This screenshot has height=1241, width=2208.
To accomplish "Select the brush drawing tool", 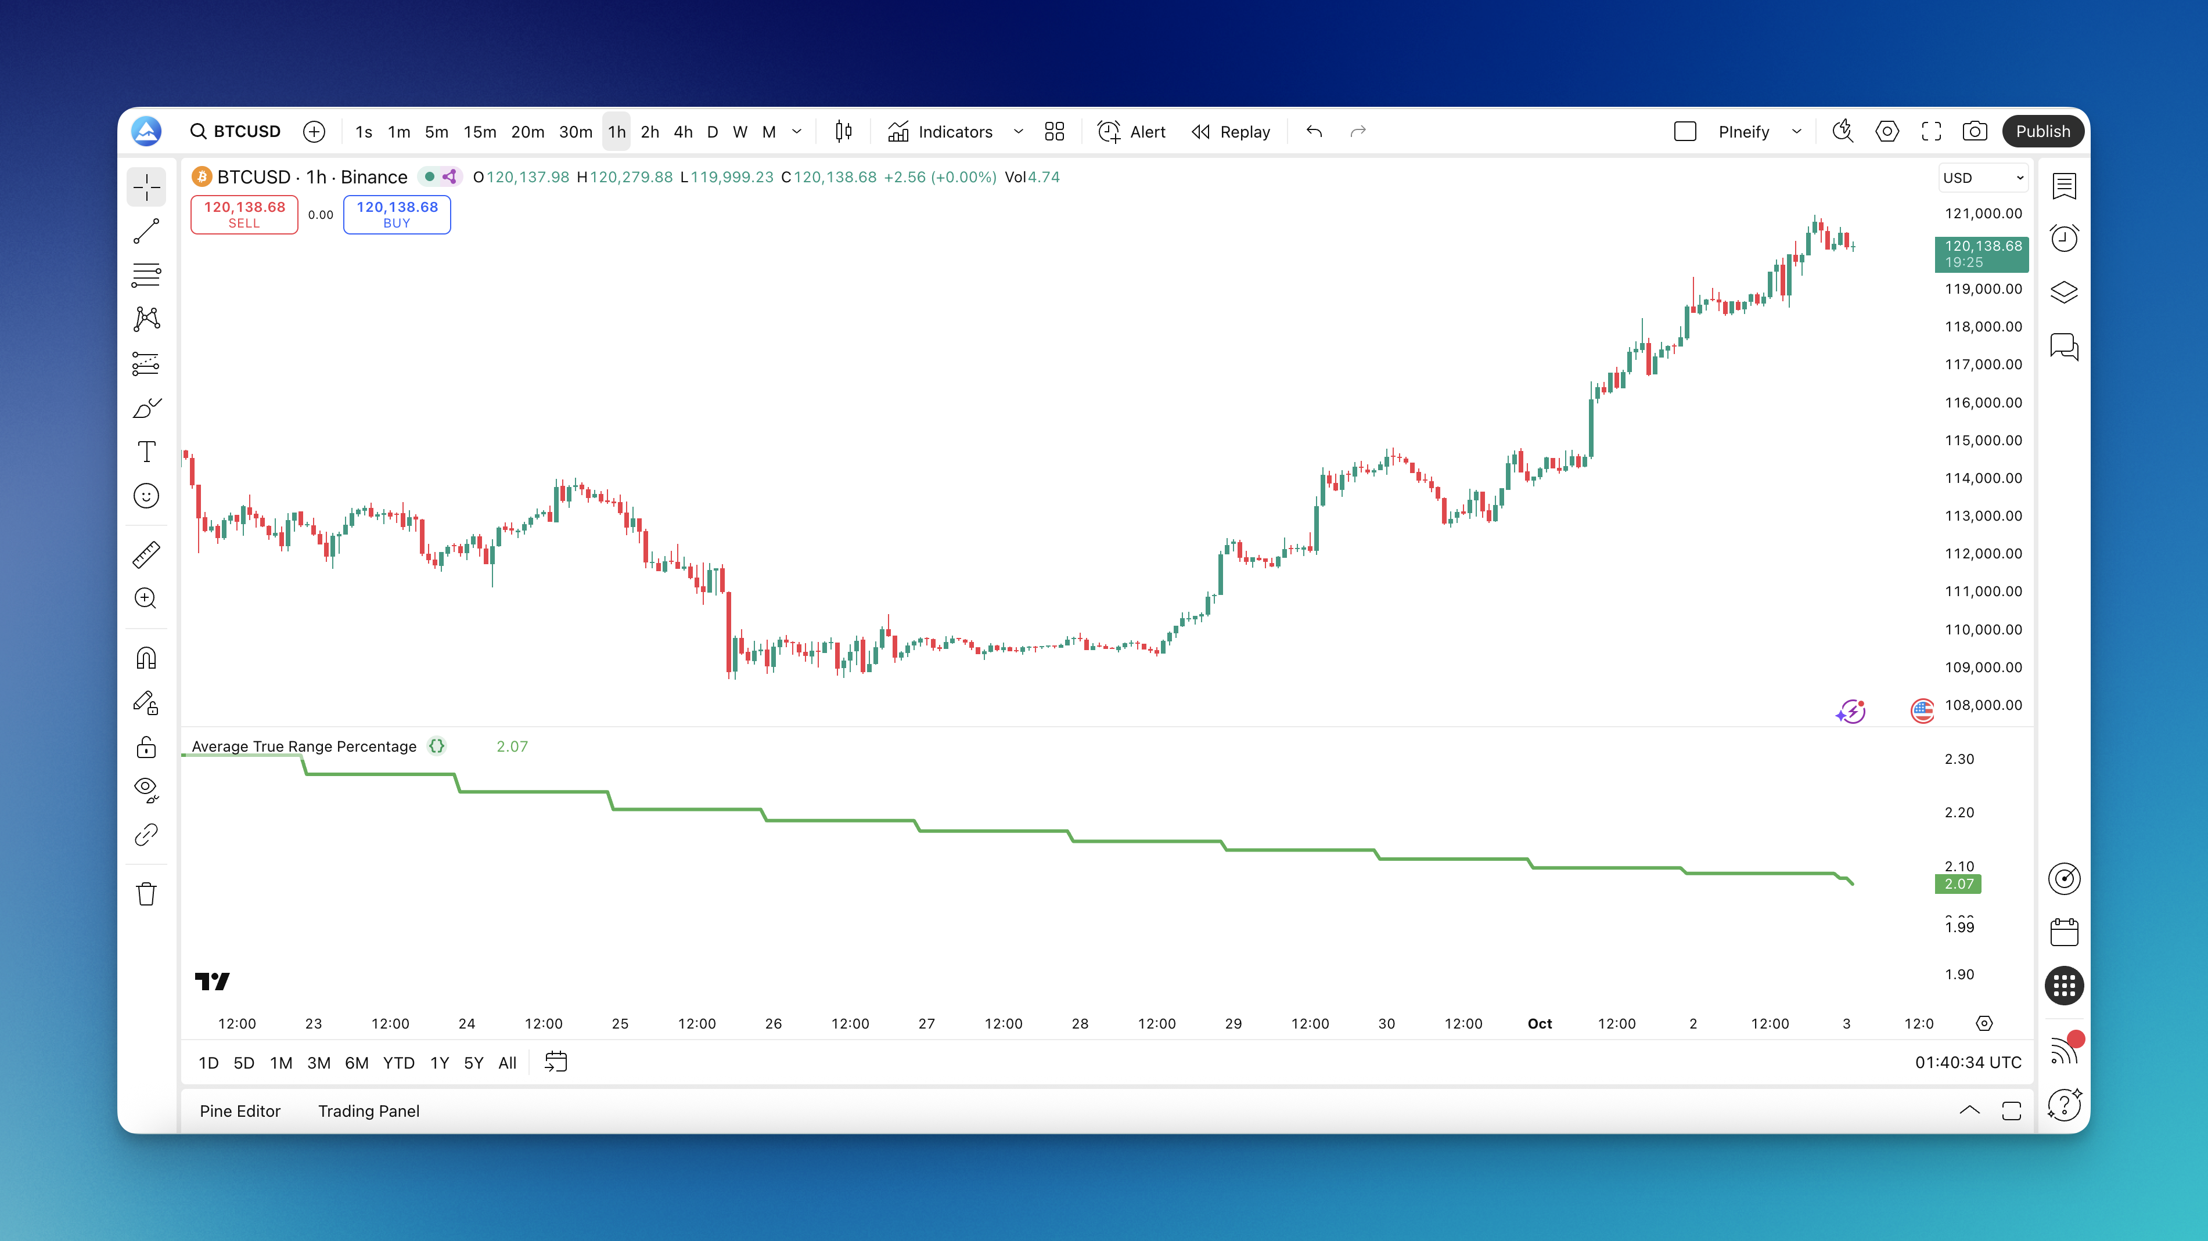I will [x=146, y=409].
